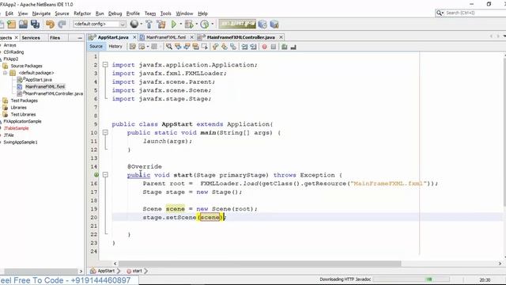Open the Refactor menu
The image size is (506, 285).
82,13
